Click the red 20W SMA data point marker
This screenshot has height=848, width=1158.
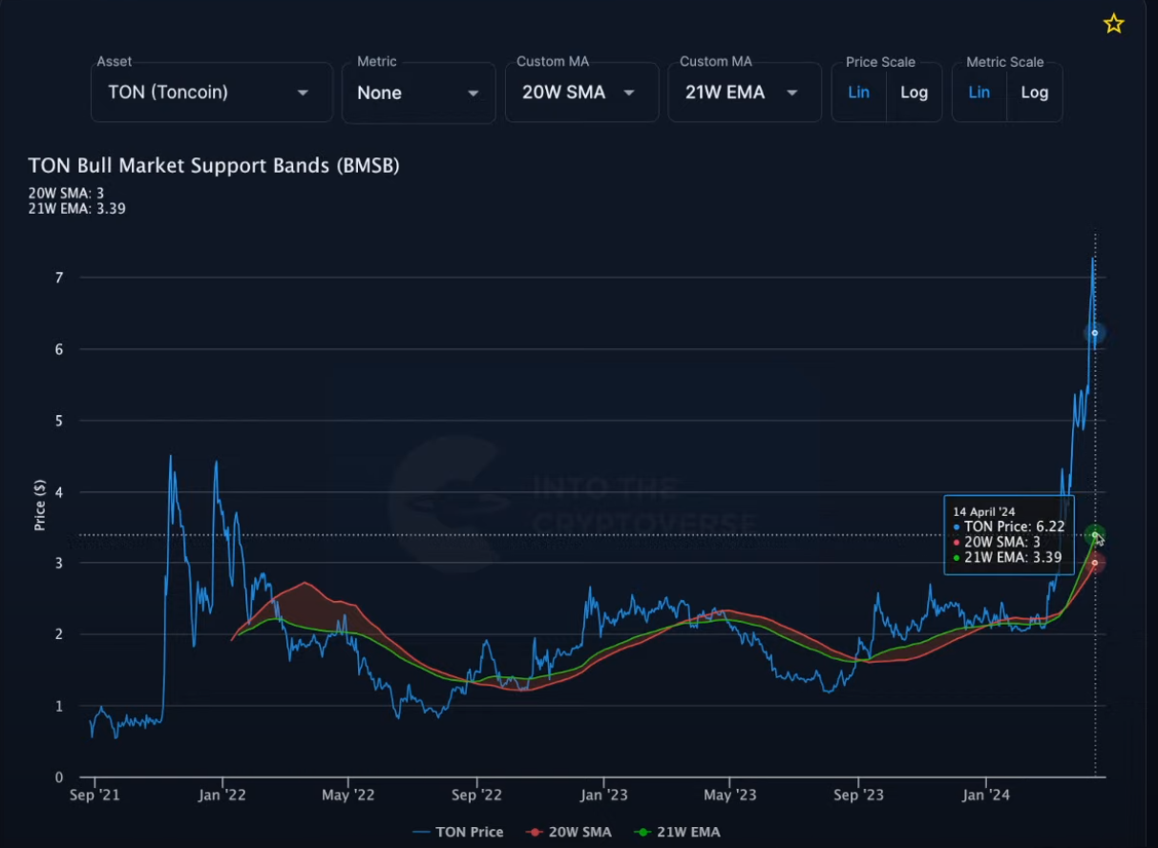pyautogui.click(x=1095, y=563)
